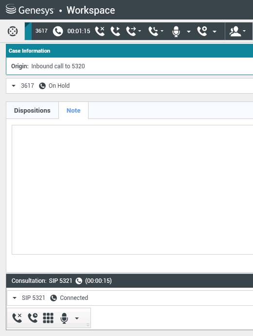The height and width of the screenshot is (336, 253).
Task: Mute the consultation call microphone
Action: [x=64, y=318]
